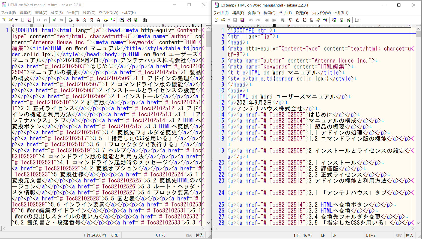Click line number 19 in the right window
422x239 pixels.
click(x=221, y=151)
